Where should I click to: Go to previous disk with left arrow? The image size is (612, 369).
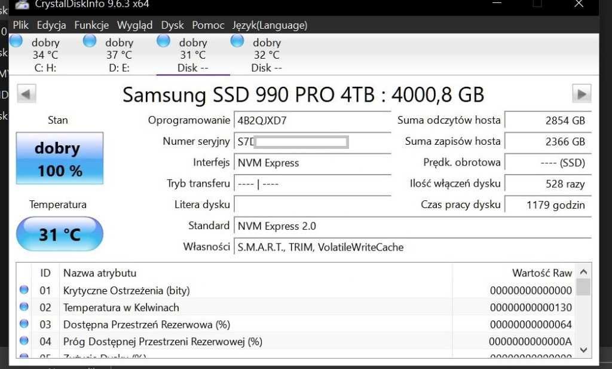point(26,94)
